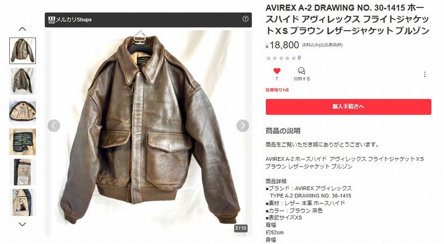Collapse thumbnail list with up chevron
Image resolution: width=444 pixels, height=244 pixels.
pyautogui.click(x=22, y=29)
